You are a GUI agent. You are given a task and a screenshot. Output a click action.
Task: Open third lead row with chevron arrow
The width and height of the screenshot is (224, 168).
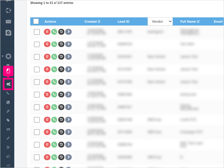(68, 57)
